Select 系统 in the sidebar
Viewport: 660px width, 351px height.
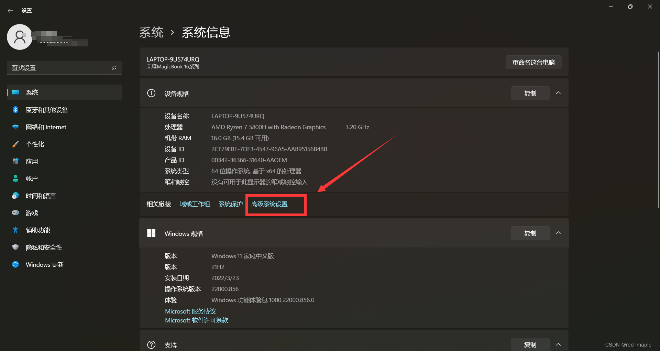64,92
